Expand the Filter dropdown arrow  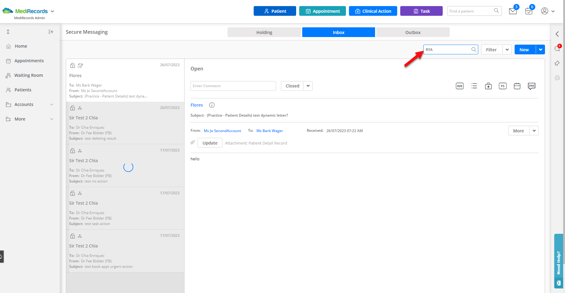coord(507,49)
